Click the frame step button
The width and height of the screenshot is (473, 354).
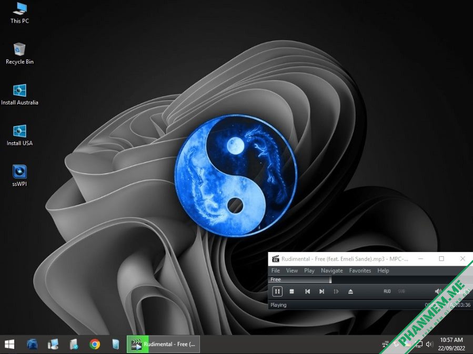pos(336,291)
